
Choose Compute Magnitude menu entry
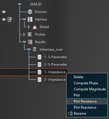[x=90, y=89]
